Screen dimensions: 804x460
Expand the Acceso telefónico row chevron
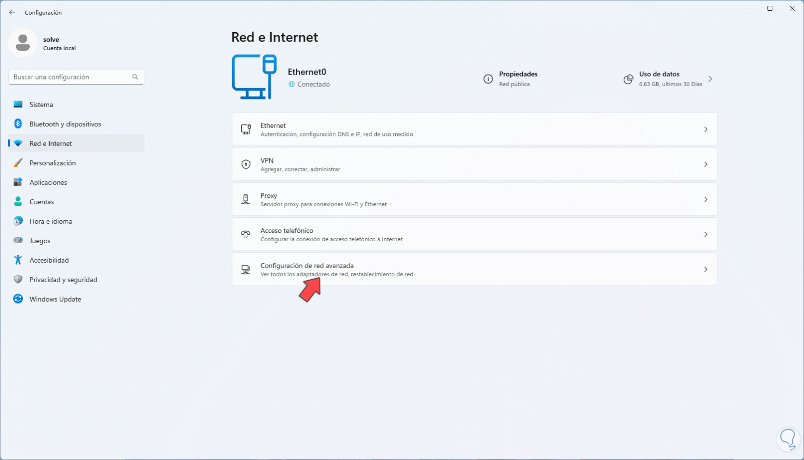706,234
